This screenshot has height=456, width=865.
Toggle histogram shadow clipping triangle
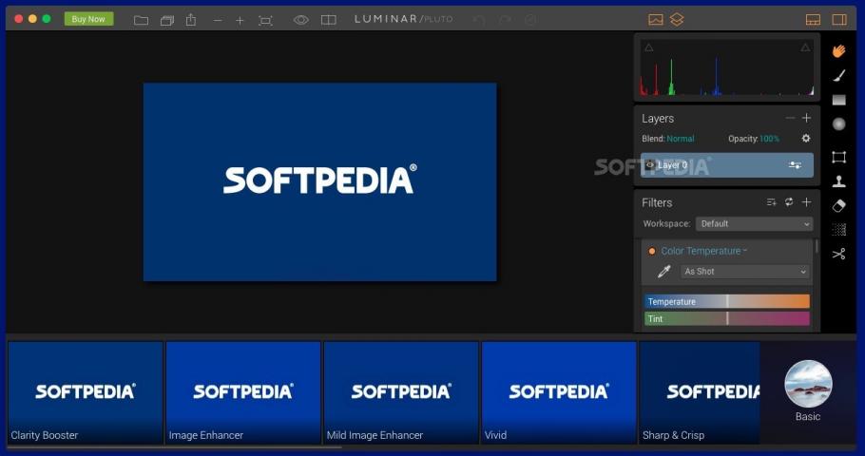coord(649,47)
